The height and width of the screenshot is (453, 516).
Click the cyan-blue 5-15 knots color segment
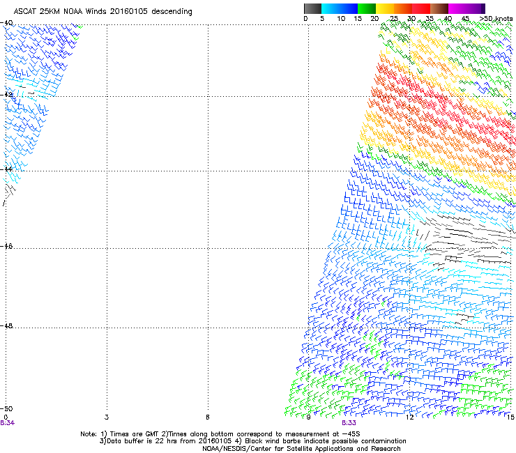tap(340, 8)
